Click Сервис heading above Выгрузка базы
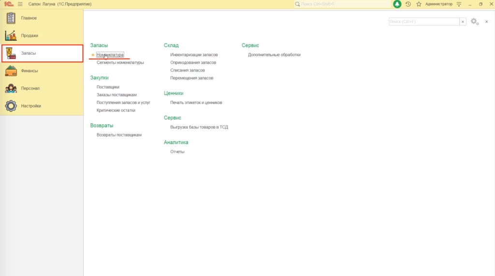 click(173, 118)
